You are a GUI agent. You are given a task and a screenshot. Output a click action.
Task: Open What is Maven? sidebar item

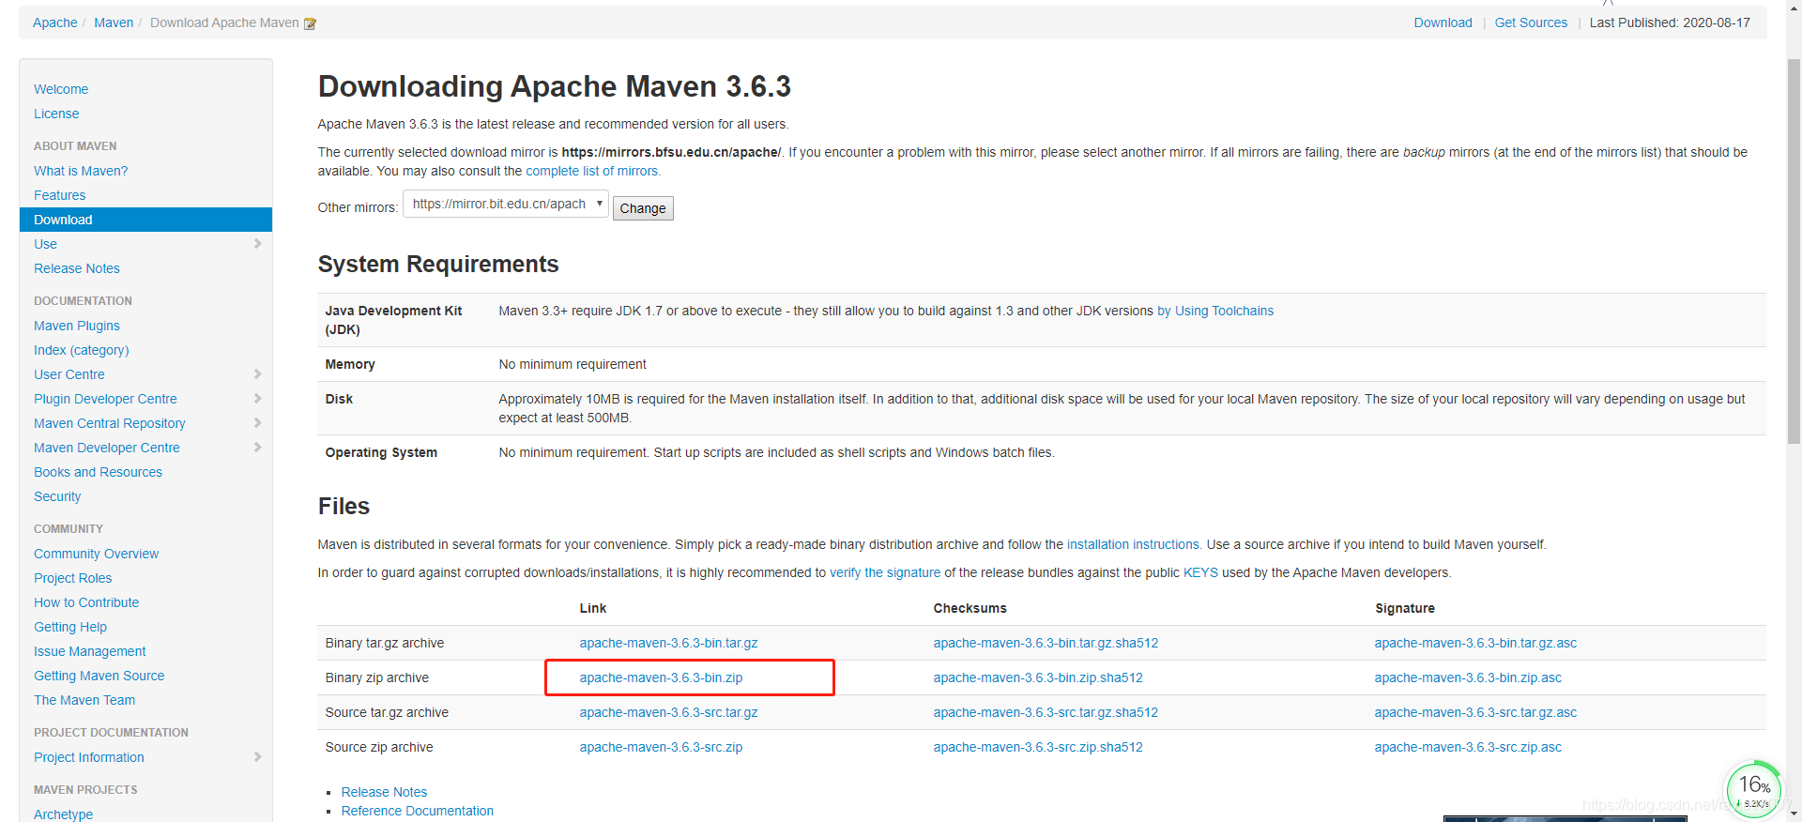[x=81, y=171]
